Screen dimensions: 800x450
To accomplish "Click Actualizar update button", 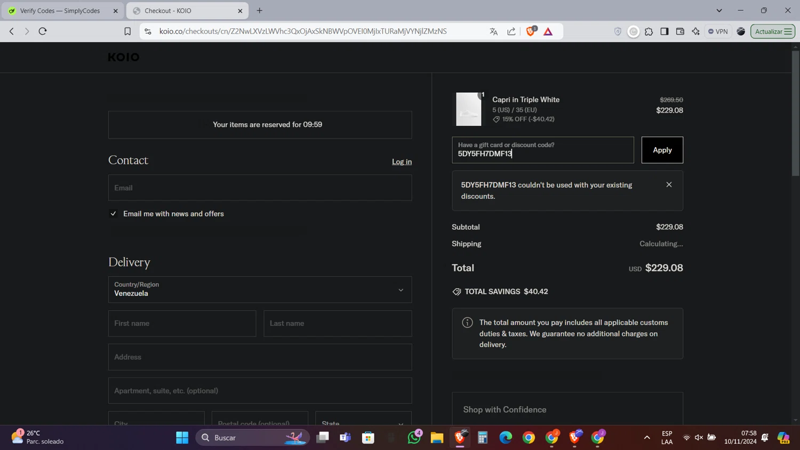I will [x=773, y=31].
